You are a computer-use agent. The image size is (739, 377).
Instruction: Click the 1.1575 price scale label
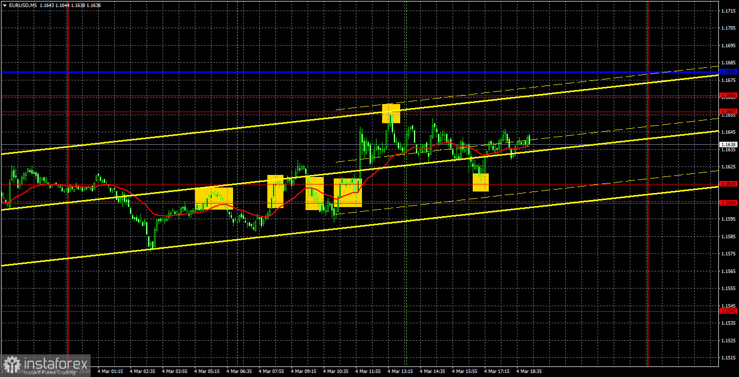pyautogui.click(x=728, y=253)
